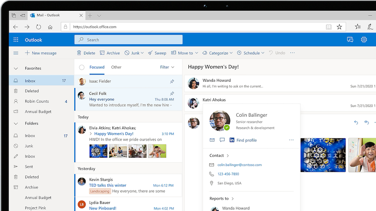Select the Mail - Outlook browser tab
The height and width of the screenshot is (211, 376).
[56, 15]
